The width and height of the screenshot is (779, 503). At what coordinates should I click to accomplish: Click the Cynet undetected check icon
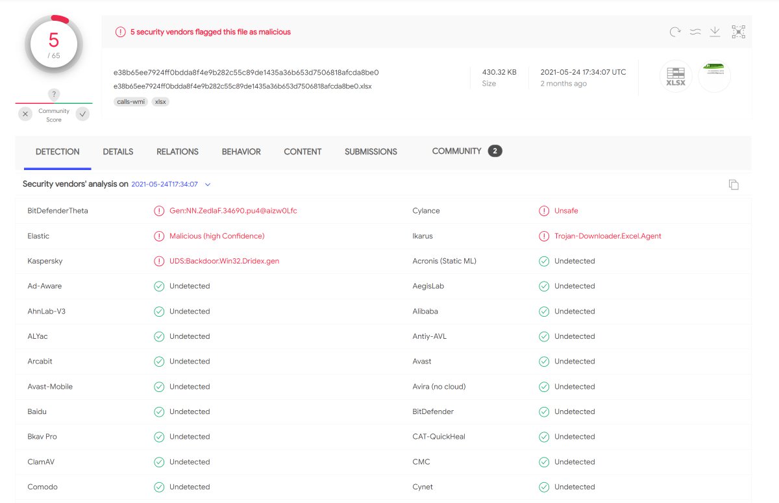point(544,487)
